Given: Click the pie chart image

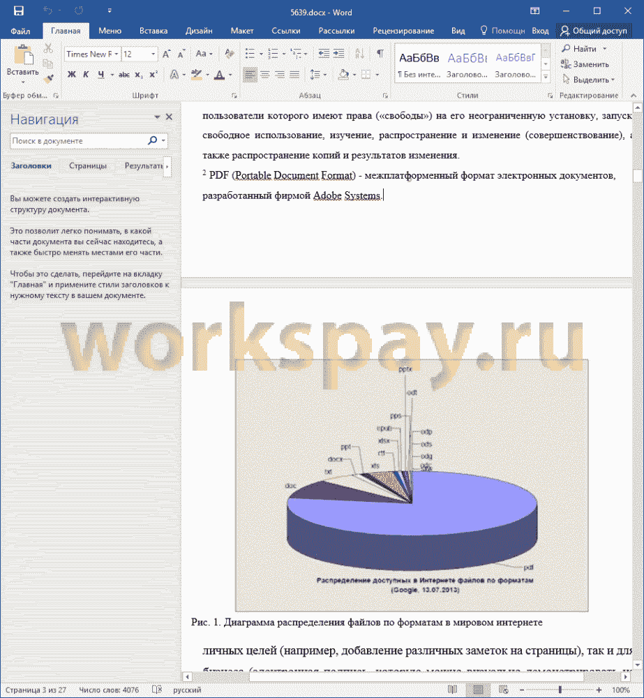Looking at the screenshot, I should [412, 485].
